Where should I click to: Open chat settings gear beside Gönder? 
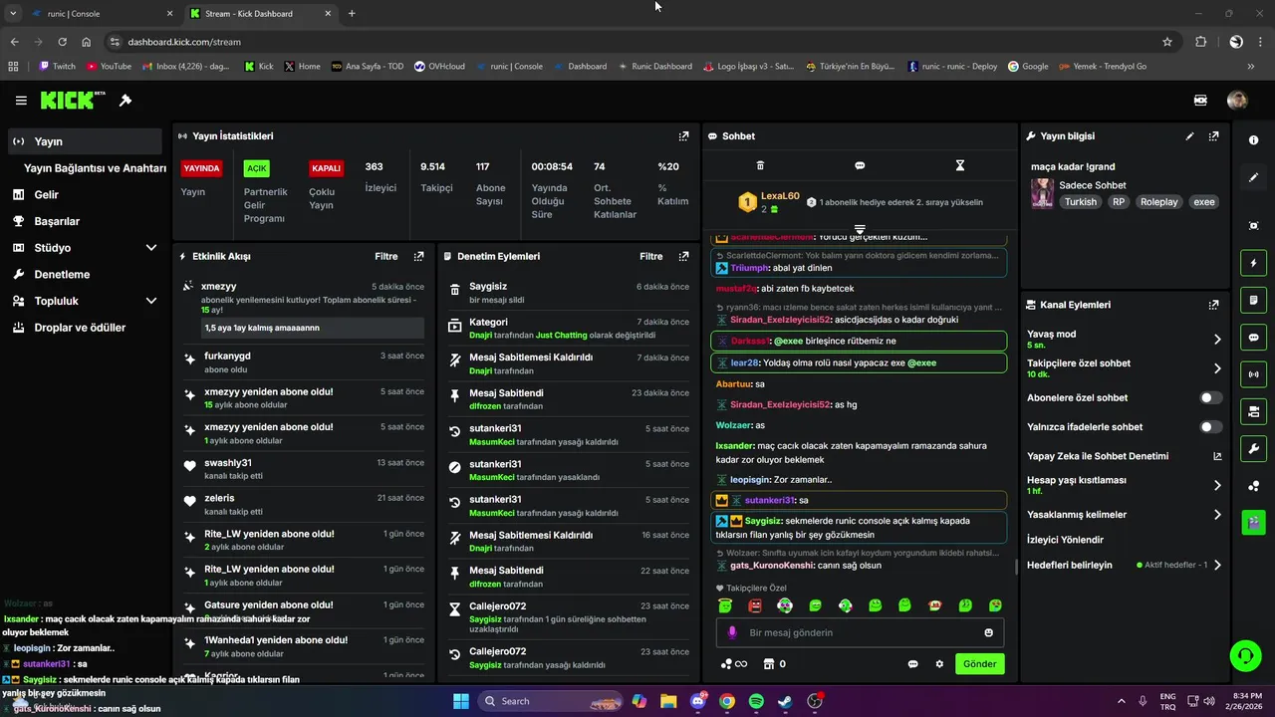pos(939,664)
